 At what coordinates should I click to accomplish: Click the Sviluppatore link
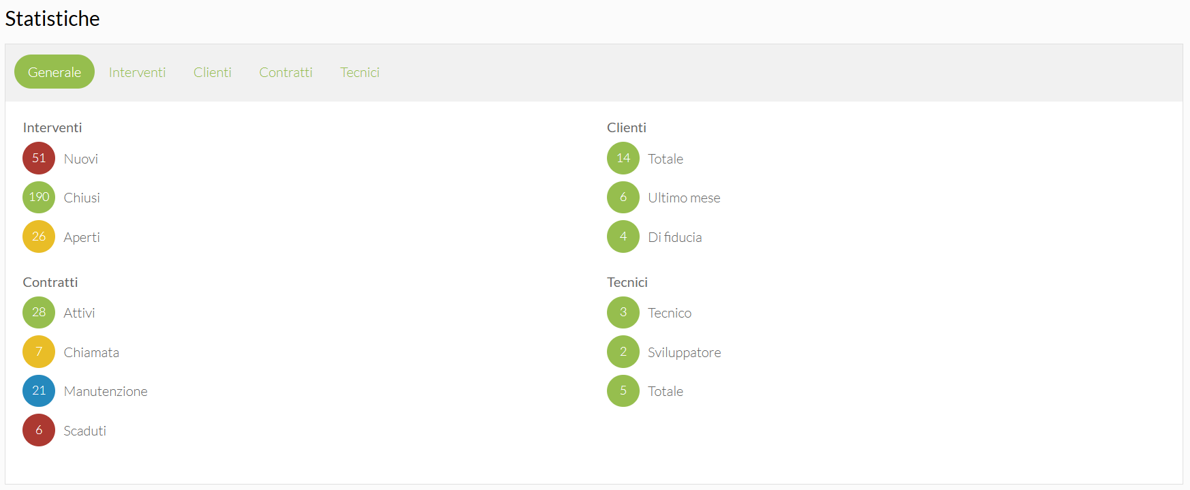[x=684, y=352]
